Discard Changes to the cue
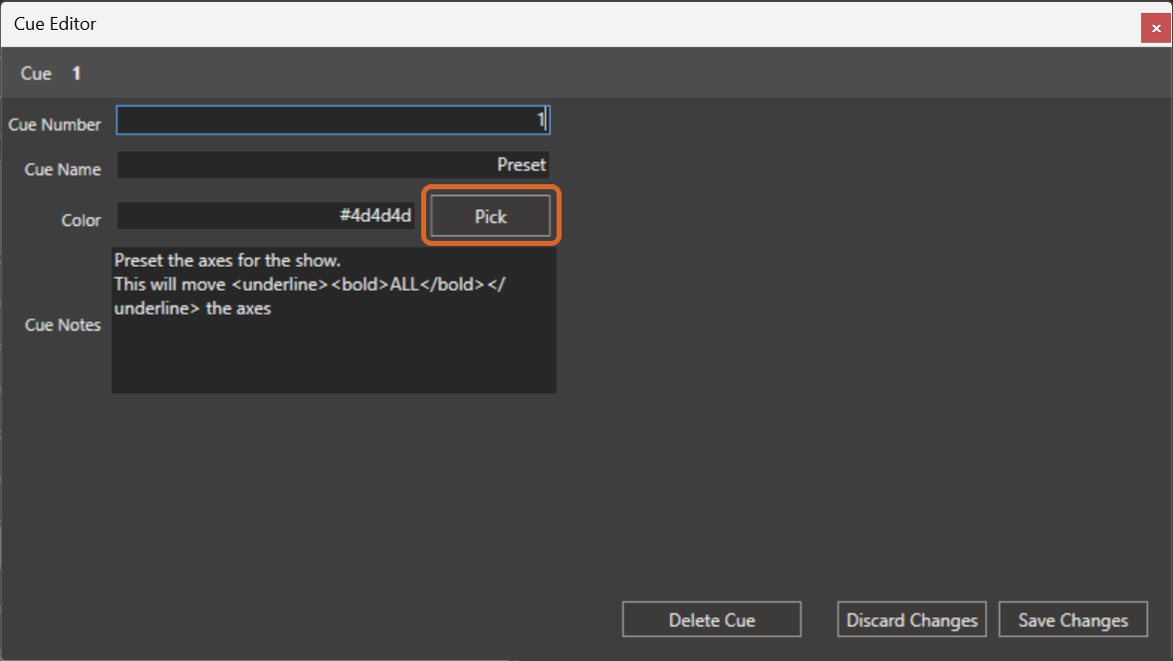This screenshot has height=661, width=1173. (912, 620)
